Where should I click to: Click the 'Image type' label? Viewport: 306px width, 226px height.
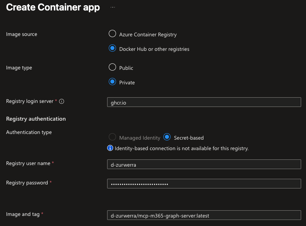tap(19, 68)
